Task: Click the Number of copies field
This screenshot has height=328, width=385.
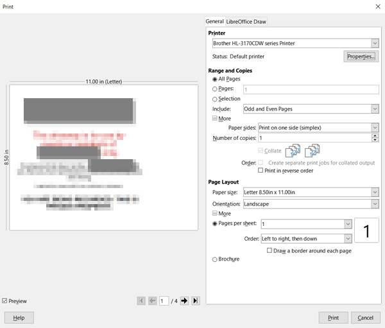Action: [315, 138]
